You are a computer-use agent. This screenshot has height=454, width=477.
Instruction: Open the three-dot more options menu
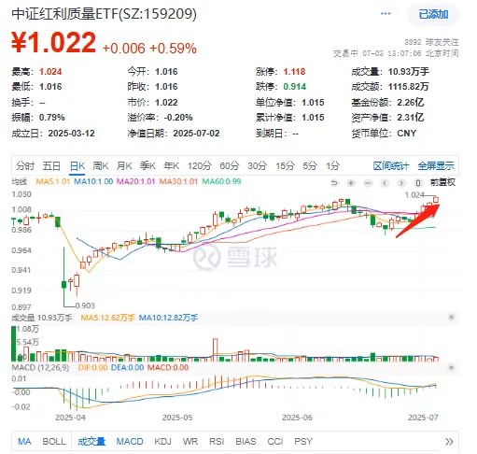coord(386,14)
